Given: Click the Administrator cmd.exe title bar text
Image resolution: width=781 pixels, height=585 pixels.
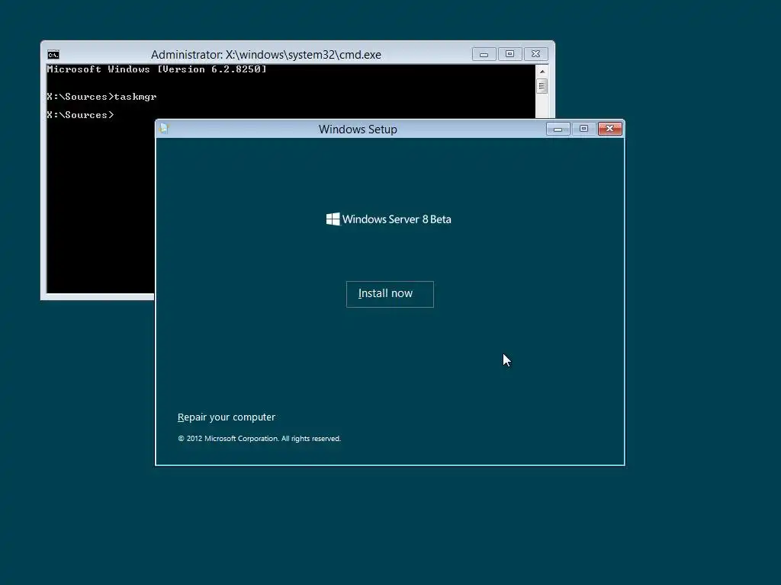Looking at the screenshot, I should click(266, 55).
